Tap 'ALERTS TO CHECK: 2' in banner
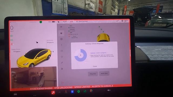Image resolution: width=173 pixels, height=97 pixels. [x=102, y=86]
